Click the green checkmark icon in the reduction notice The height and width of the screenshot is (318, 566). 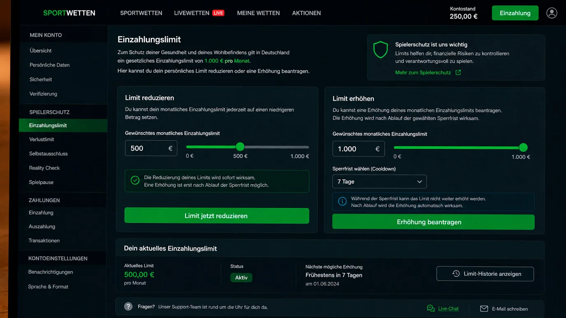[135, 180]
